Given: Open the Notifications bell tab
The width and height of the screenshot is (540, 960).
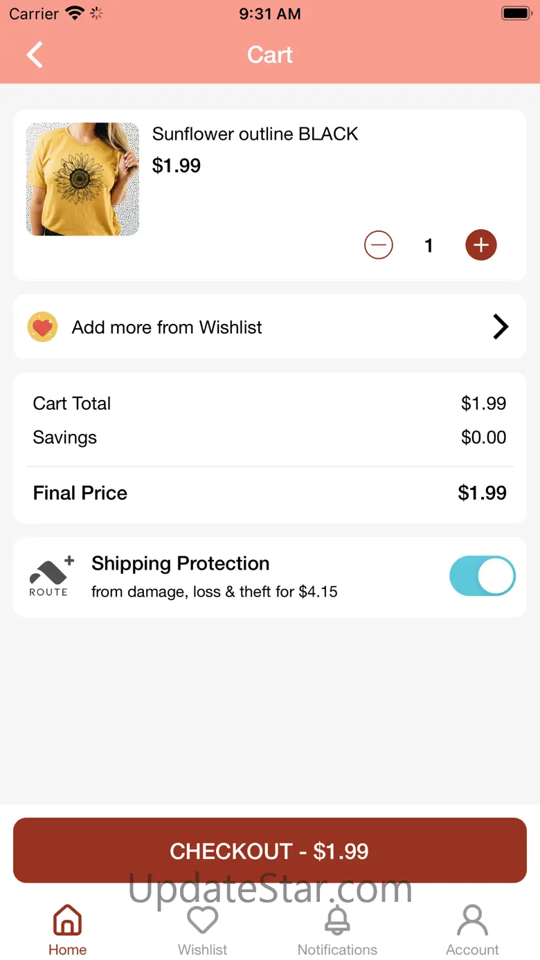Looking at the screenshot, I should (x=337, y=930).
